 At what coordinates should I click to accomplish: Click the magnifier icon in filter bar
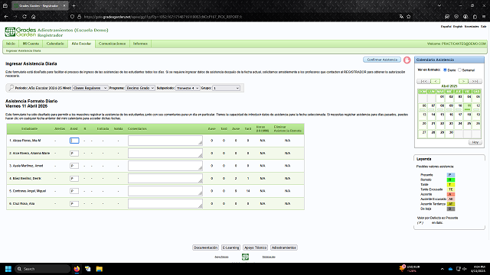click(11, 88)
